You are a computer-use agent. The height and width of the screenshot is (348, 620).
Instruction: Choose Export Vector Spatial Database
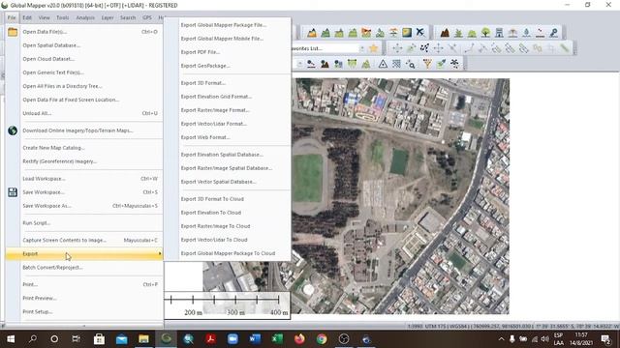click(x=228, y=182)
